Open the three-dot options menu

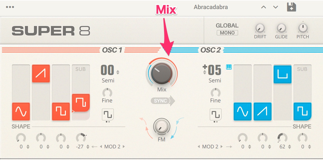point(10,7)
